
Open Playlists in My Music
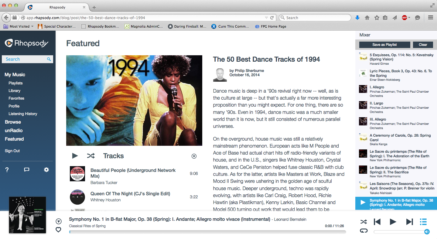click(x=15, y=83)
